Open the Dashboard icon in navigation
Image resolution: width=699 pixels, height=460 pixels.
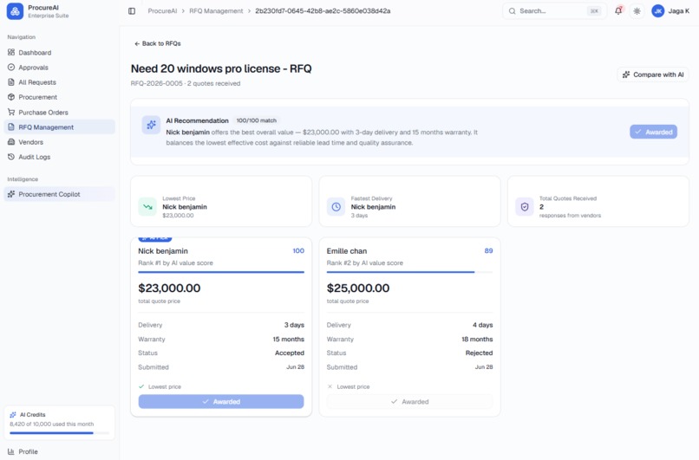point(11,53)
